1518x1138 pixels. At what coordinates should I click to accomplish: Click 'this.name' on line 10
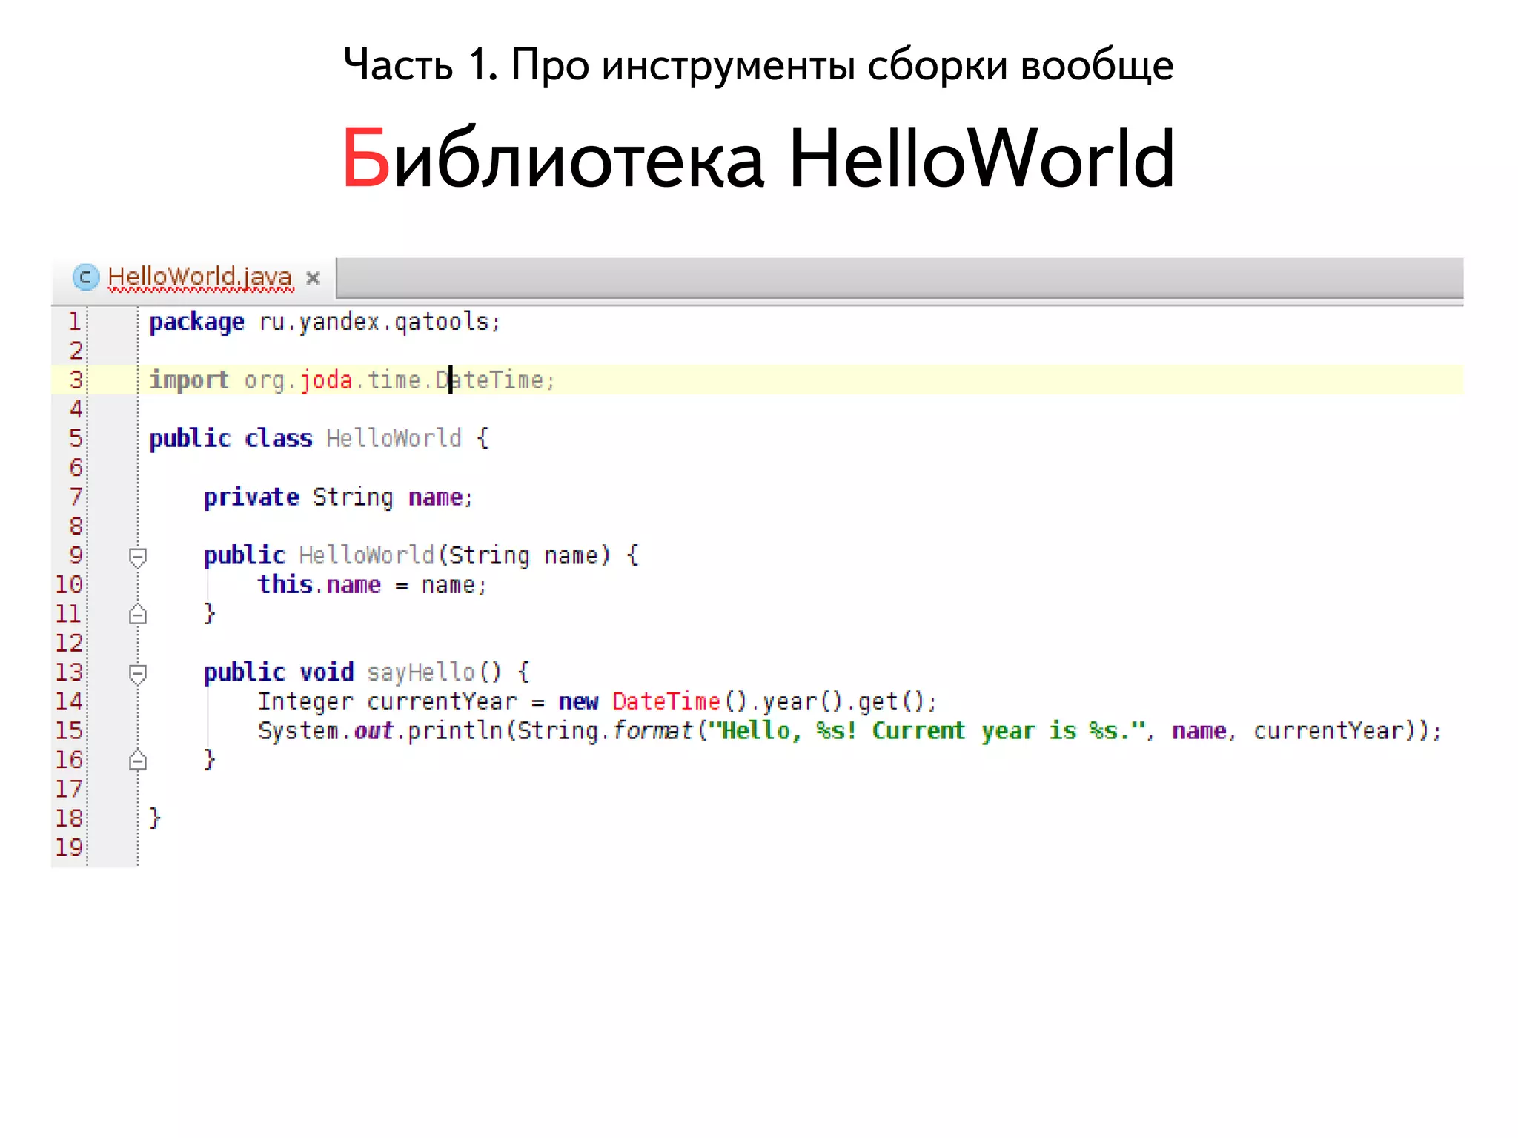coord(319,585)
